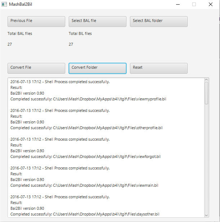Choose Select BAL folder
This screenshot has height=222, width=220.
(x=158, y=21)
